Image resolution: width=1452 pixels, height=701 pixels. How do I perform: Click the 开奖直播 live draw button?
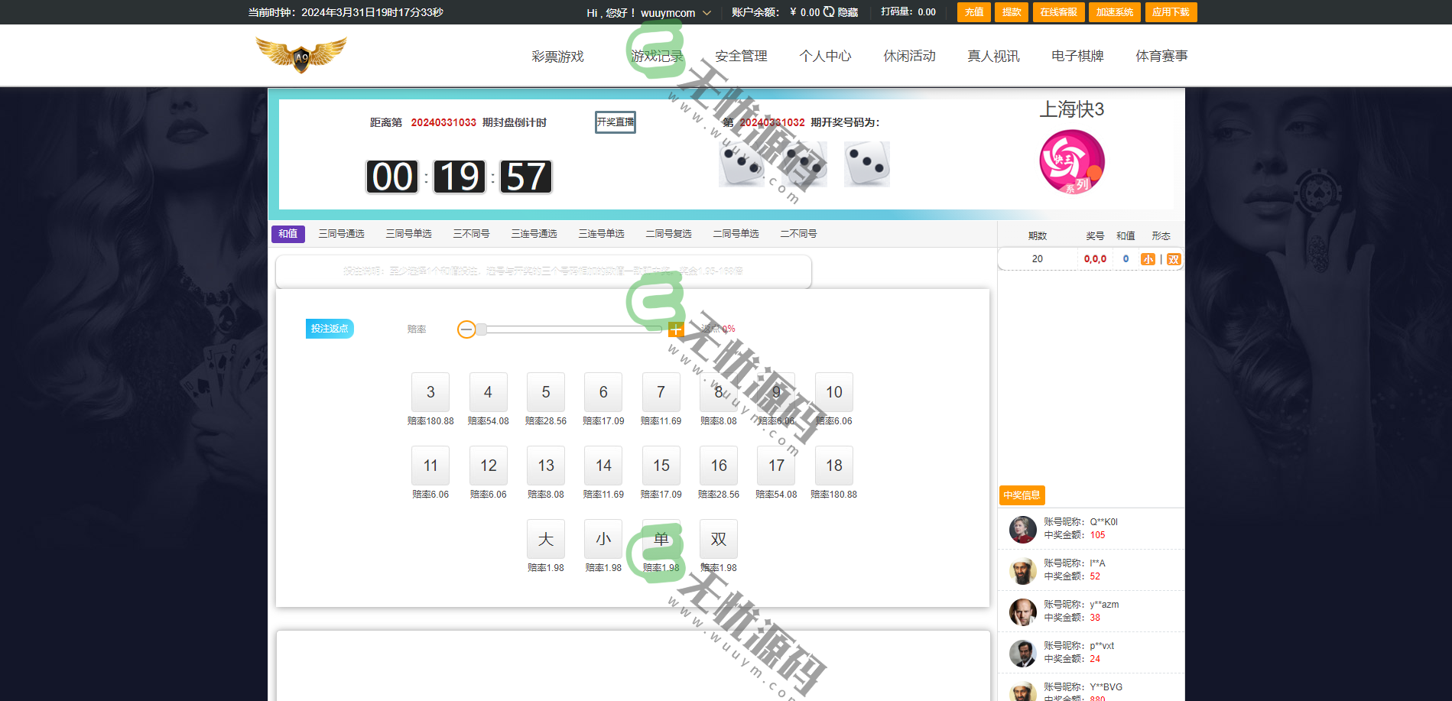coord(616,122)
